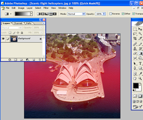Swap foreground and background colors

tap(140, 84)
